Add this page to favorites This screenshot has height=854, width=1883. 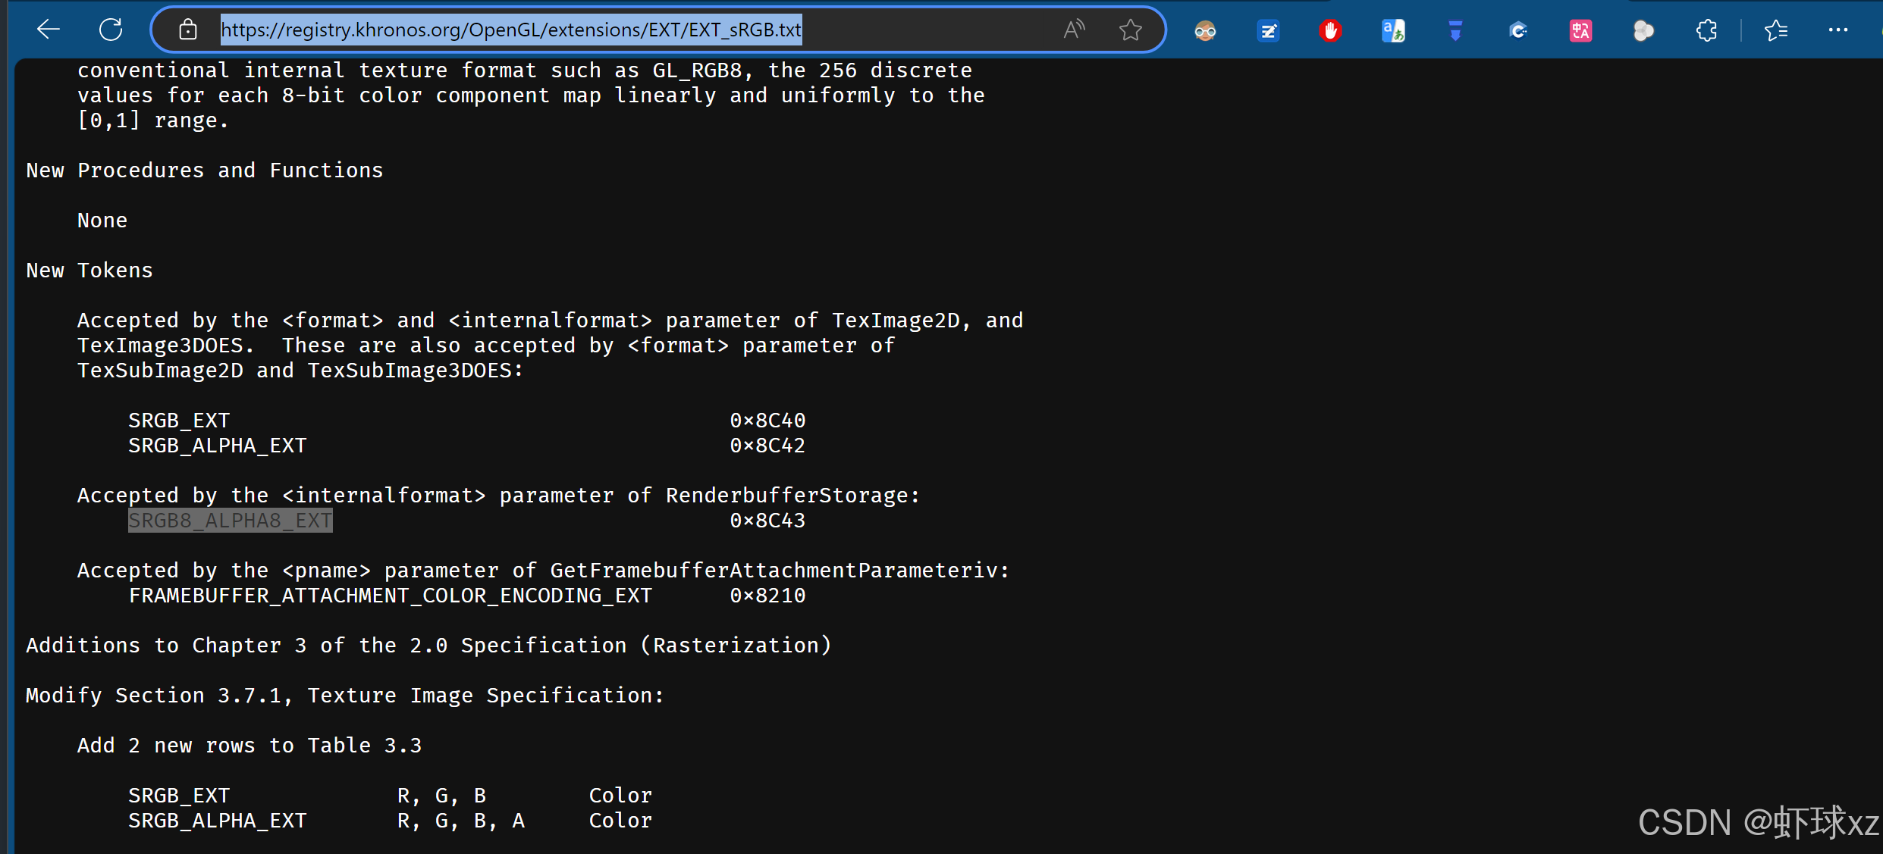click(x=1130, y=30)
